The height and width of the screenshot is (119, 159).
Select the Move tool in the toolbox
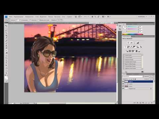(x=6, y=25)
